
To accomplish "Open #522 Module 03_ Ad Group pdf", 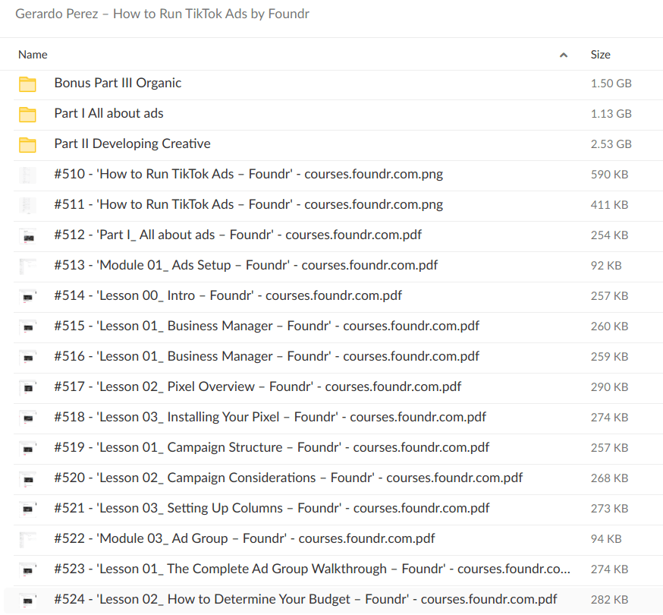I will click(245, 538).
